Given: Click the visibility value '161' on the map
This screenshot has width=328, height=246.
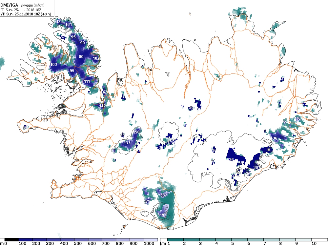Looking at the screenshot, I should click(69, 25).
